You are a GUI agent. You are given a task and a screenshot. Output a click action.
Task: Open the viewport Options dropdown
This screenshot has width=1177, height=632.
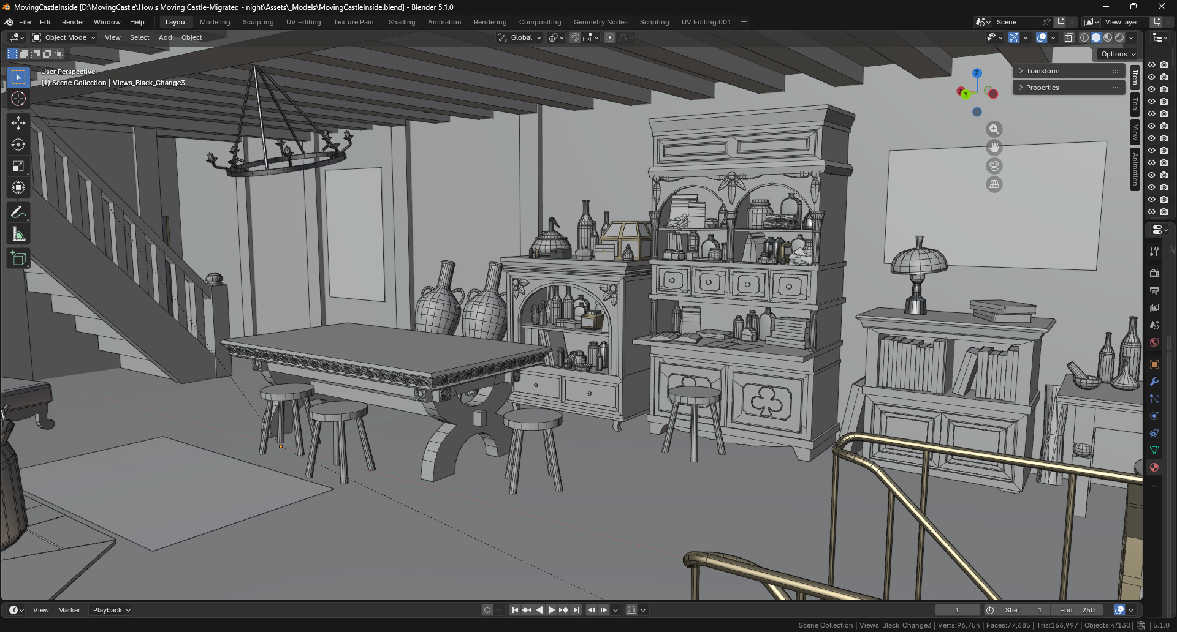(x=1118, y=54)
